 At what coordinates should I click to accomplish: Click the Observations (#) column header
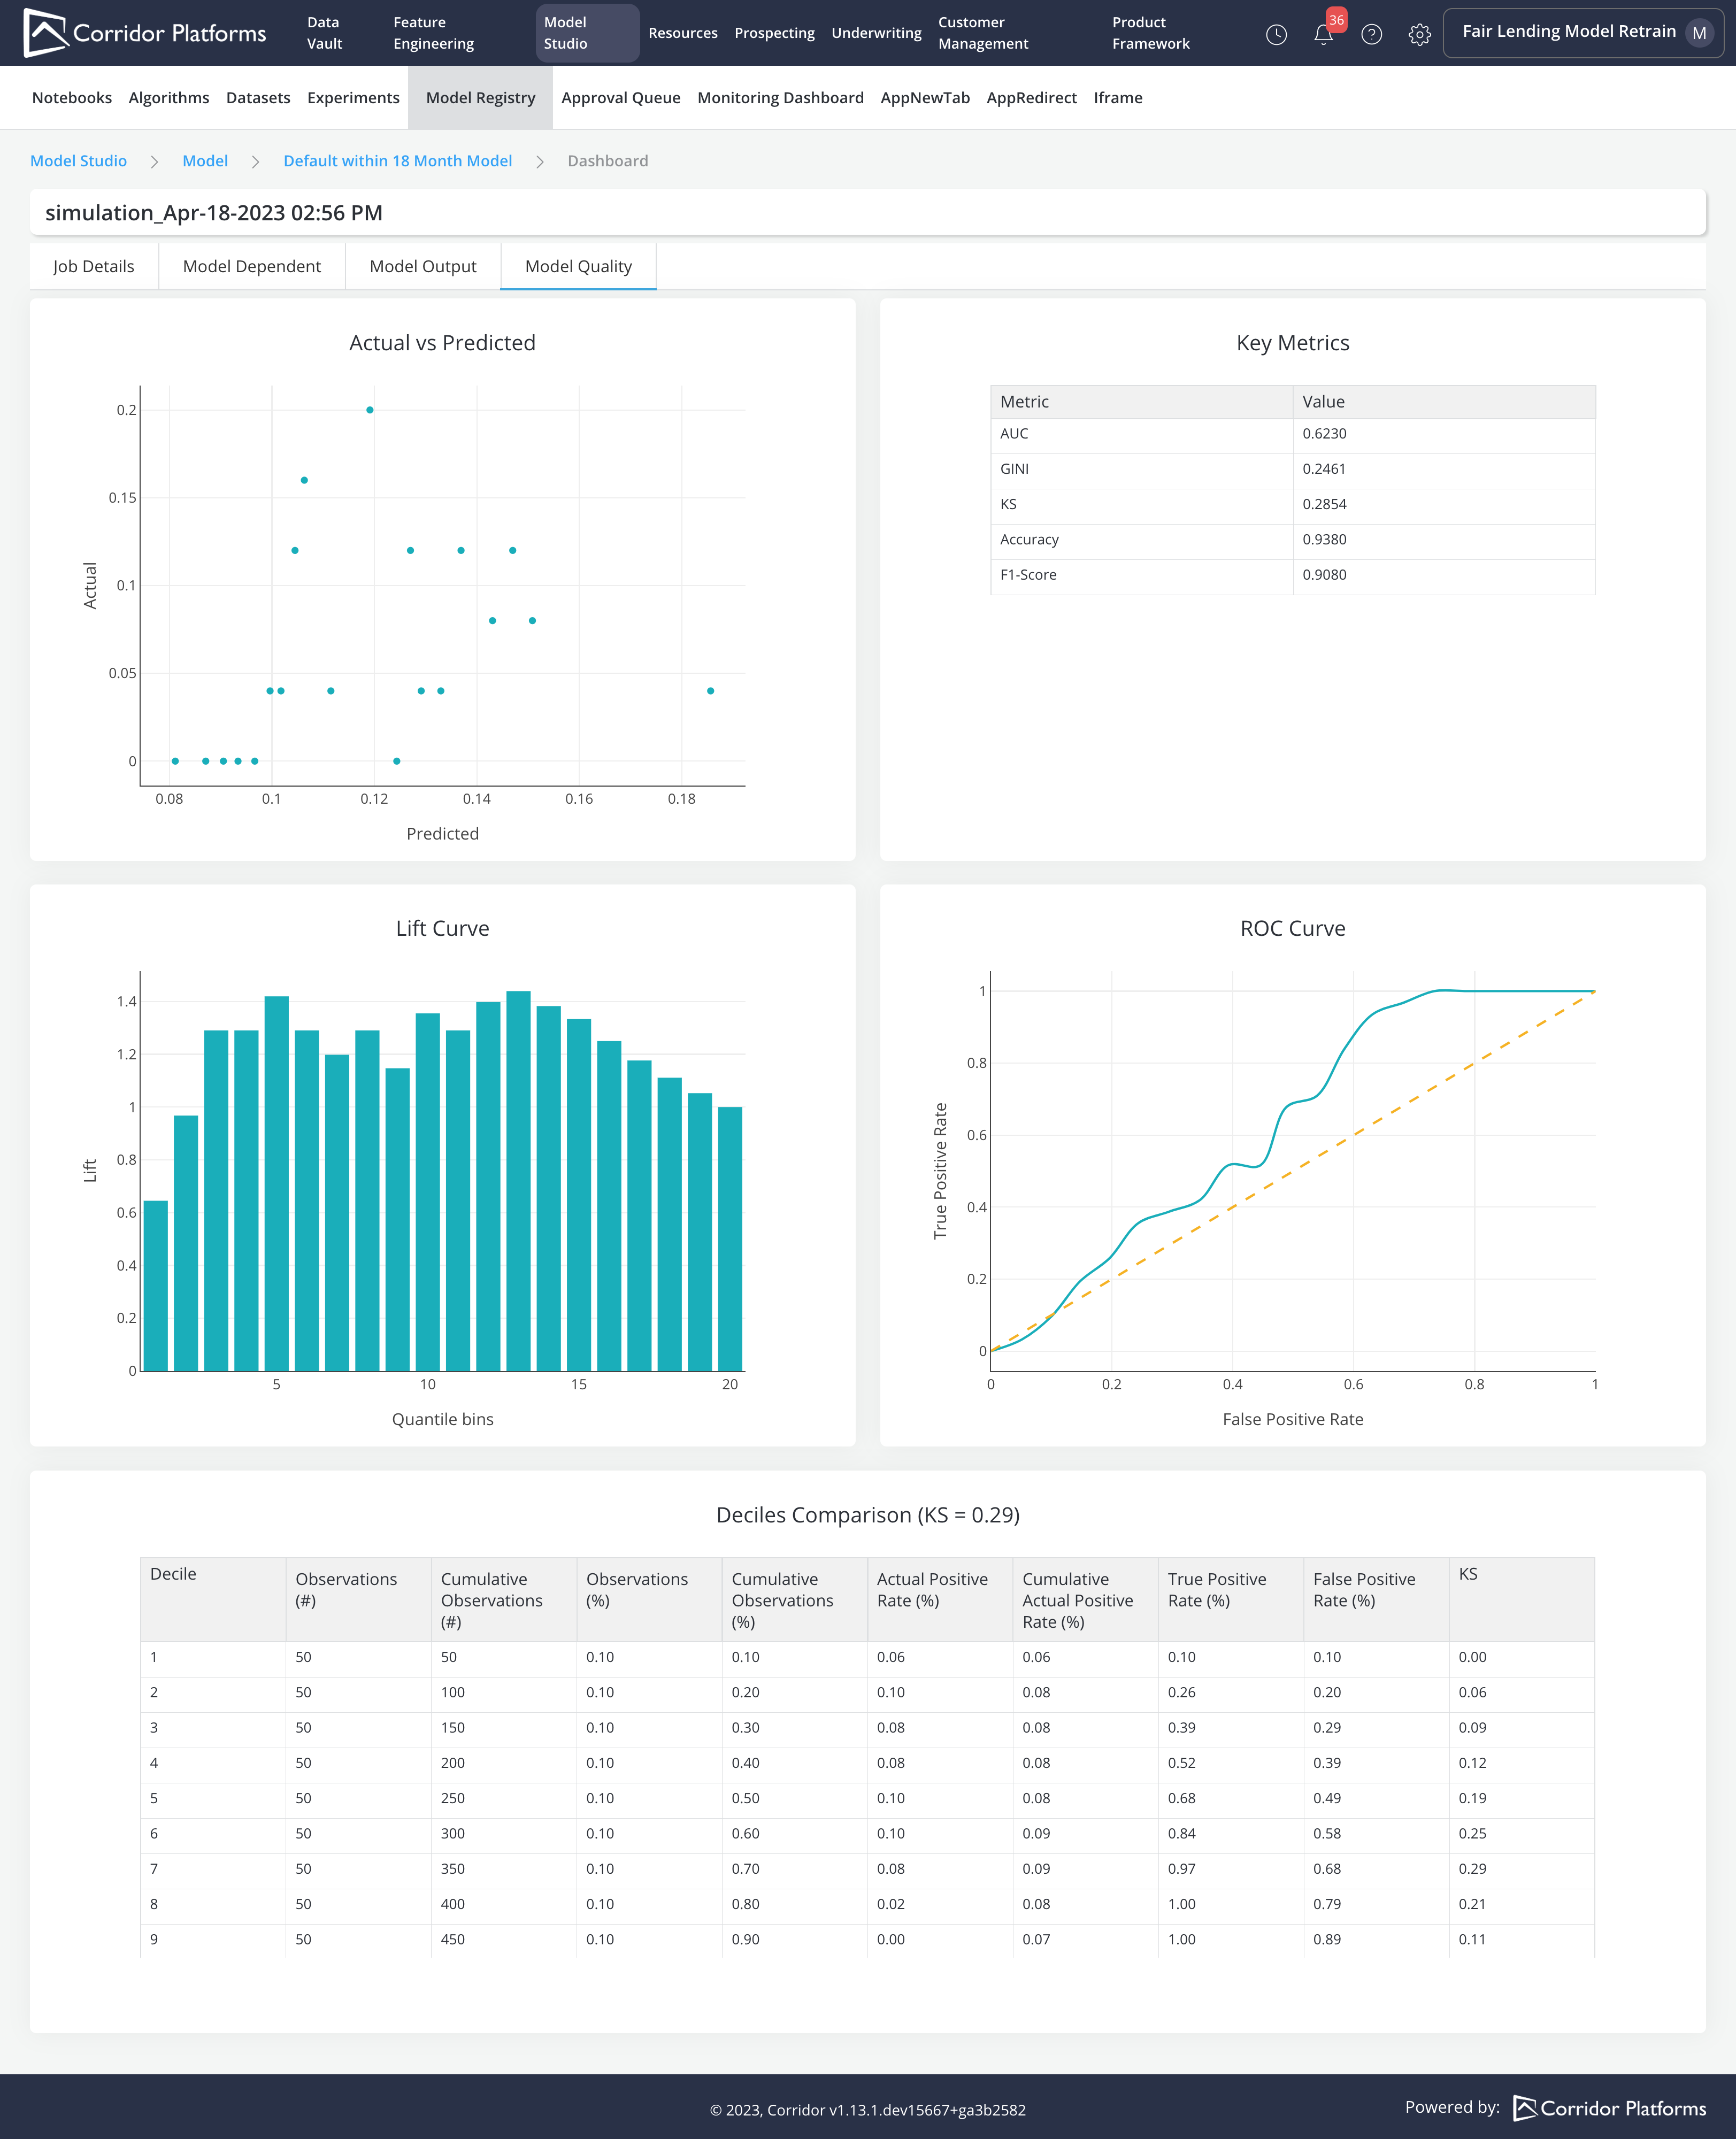coord(346,1589)
